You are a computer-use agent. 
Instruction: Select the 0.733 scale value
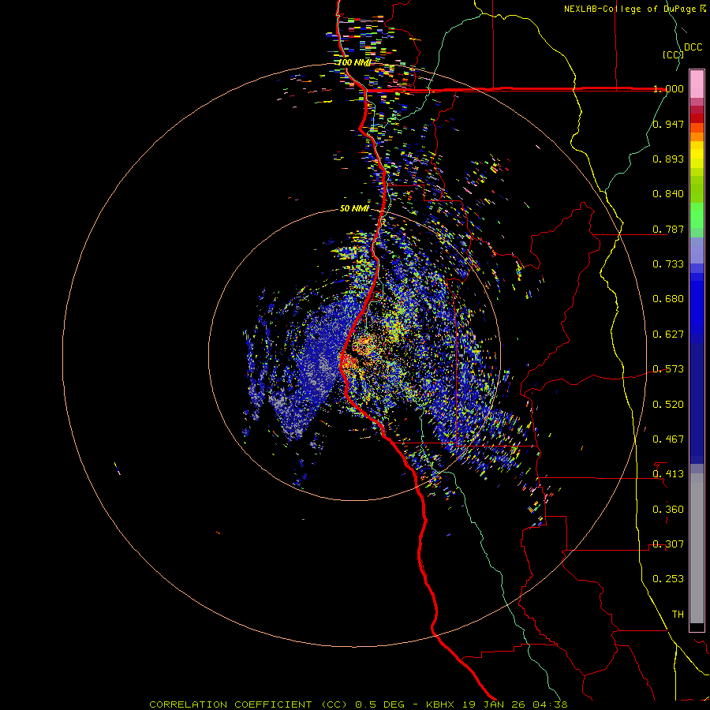coord(668,264)
